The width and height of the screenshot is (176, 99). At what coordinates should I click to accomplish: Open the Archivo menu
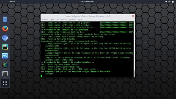(x=45, y=20)
